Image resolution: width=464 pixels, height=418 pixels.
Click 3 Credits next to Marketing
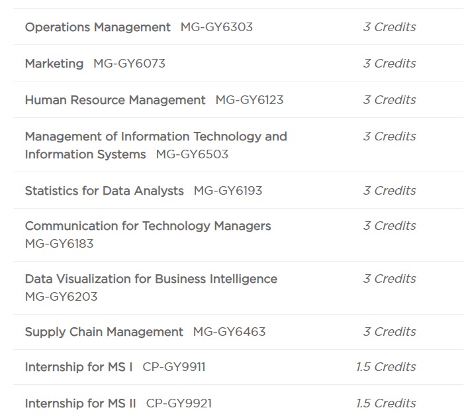click(x=389, y=64)
